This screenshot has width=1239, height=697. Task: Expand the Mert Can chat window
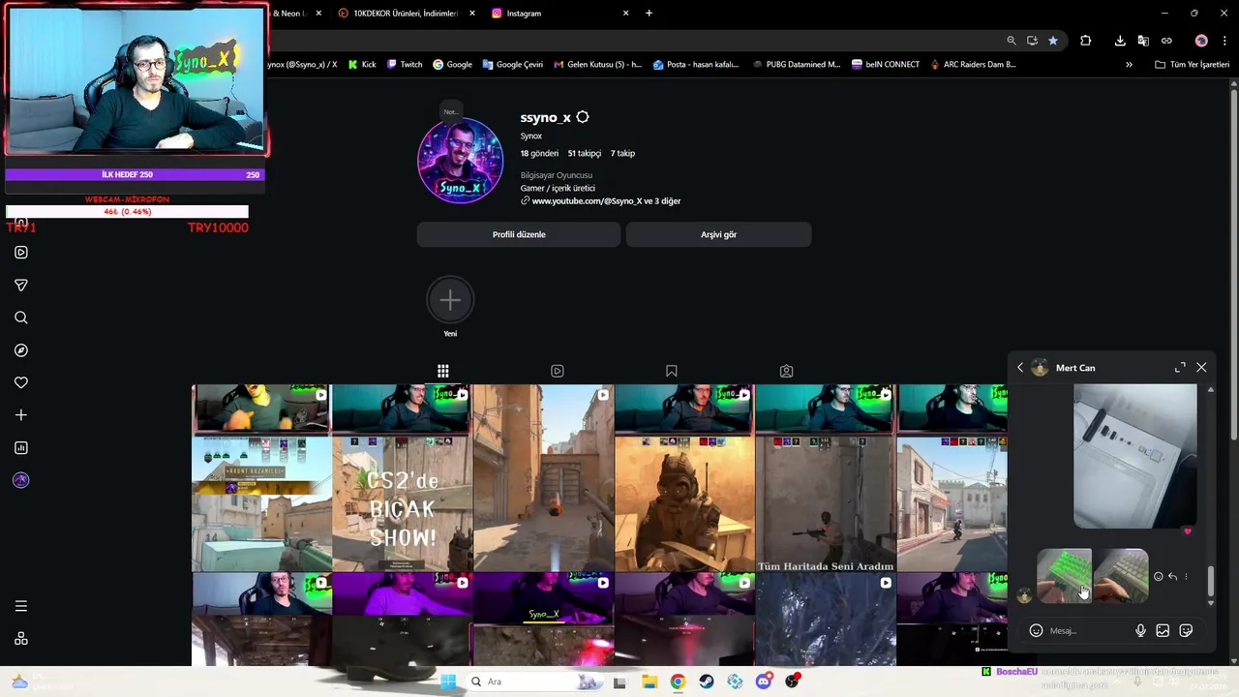click(1180, 368)
